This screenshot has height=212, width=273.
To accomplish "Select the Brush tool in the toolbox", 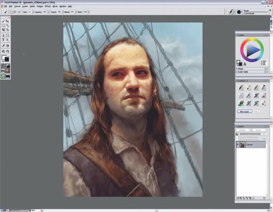I will 3,21.
